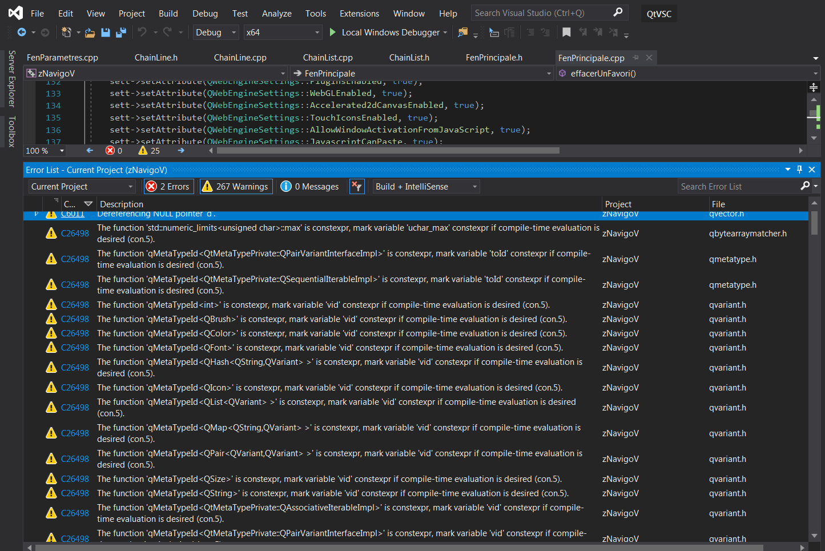Open C26498 link for qMetaTypeId<QBrush> warning

[75, 319]
